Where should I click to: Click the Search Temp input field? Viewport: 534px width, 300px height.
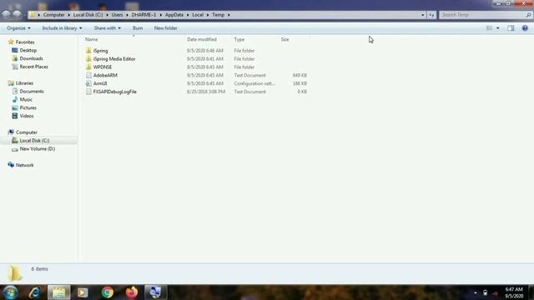click(x=483, y=15)
